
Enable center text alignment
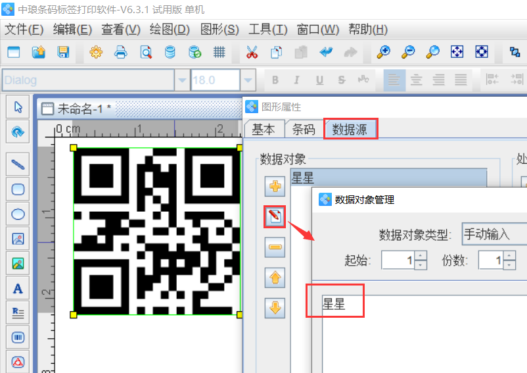point(416,80)
